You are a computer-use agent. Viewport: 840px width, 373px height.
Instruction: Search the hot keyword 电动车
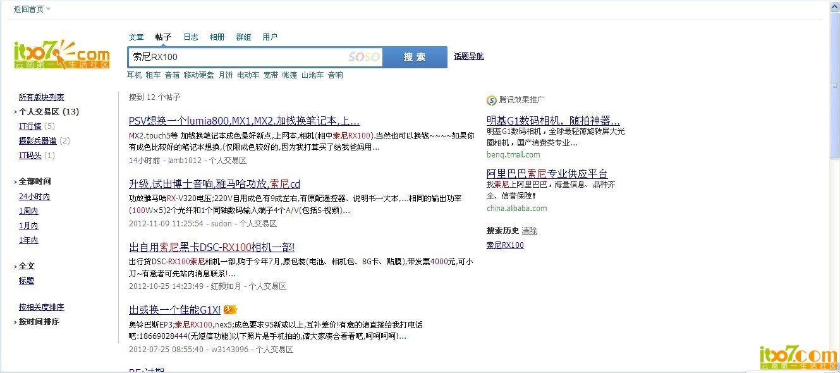click(x=248, y=75)
